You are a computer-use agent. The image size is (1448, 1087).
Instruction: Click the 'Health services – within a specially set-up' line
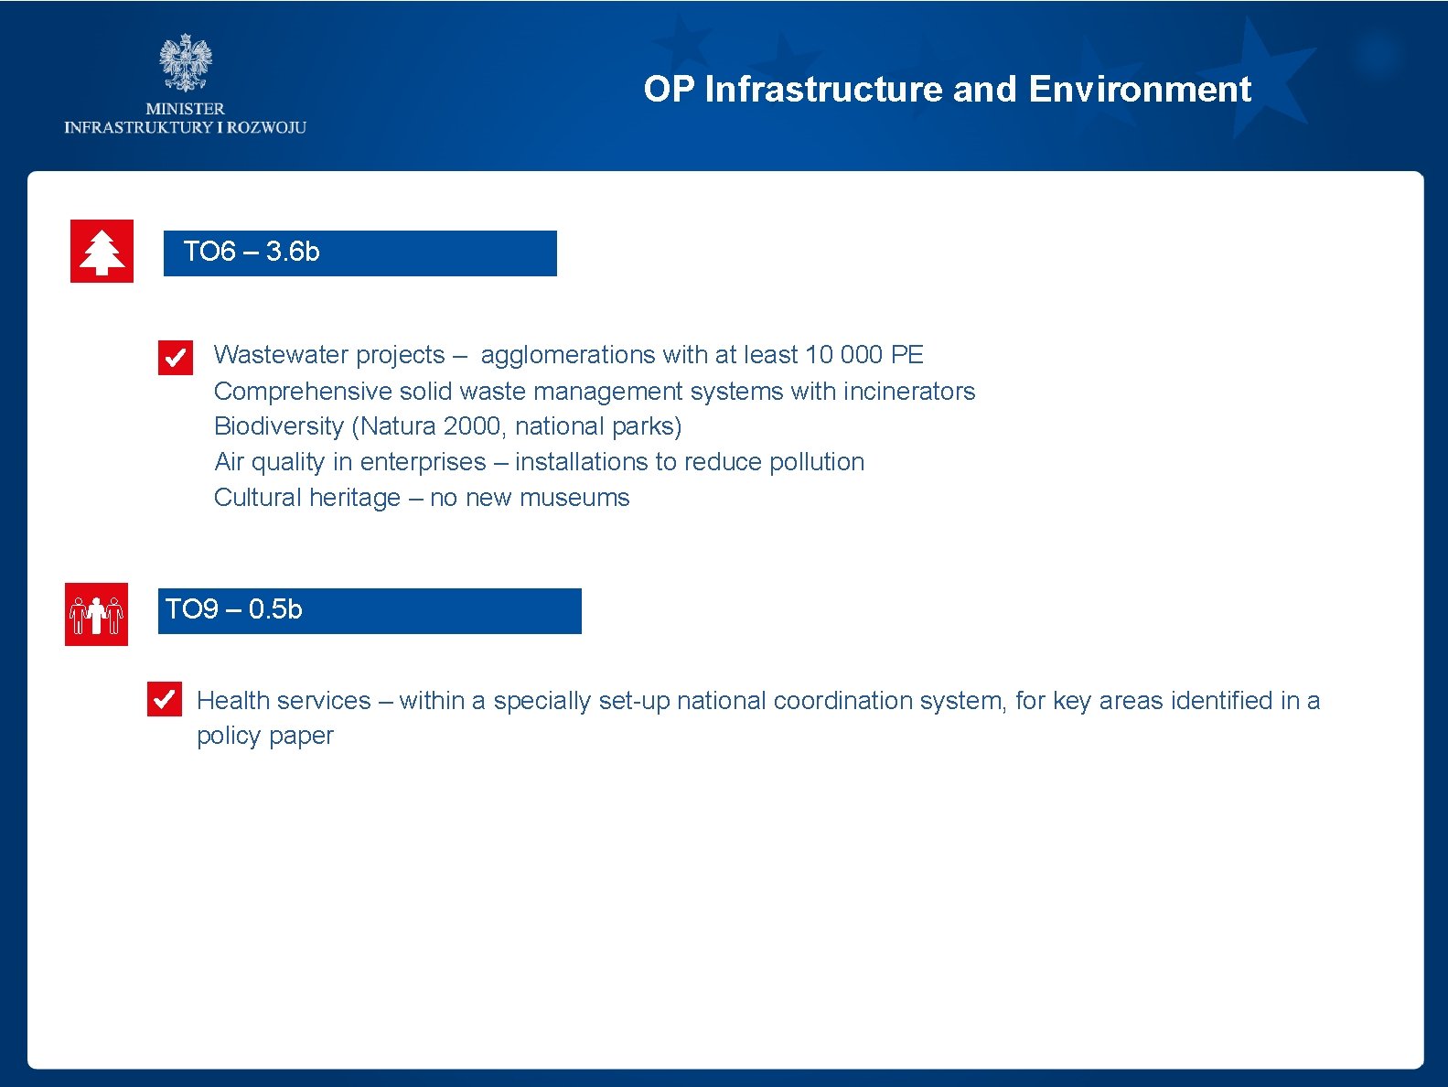click(x=758, y=701)
